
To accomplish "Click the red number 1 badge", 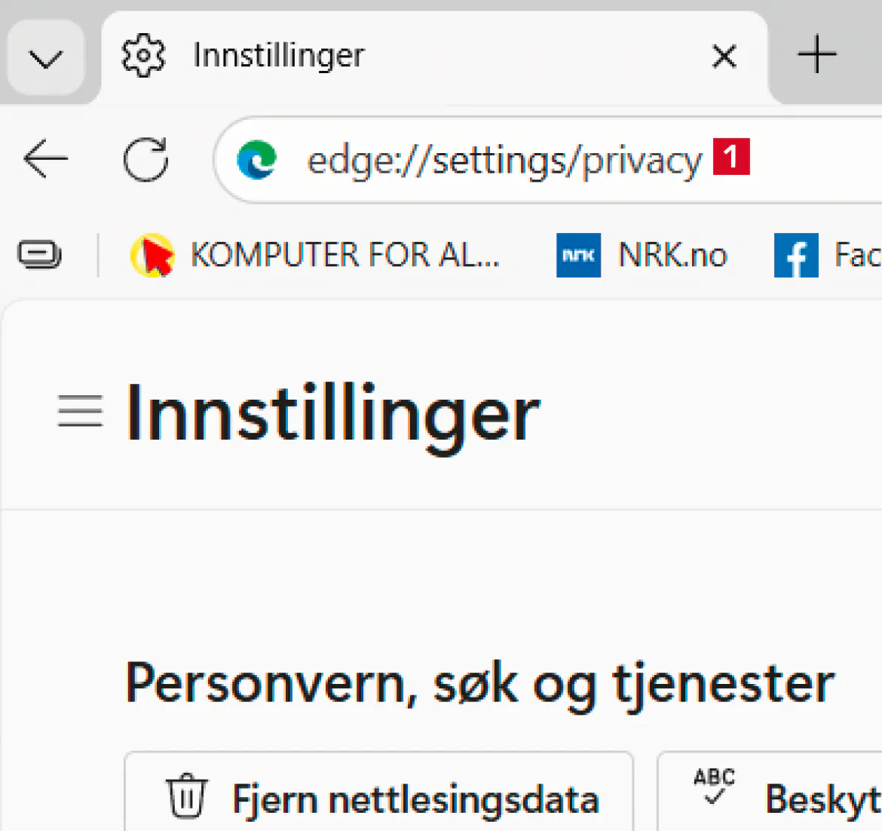I will pyautogui.click(x=730, y=156).
